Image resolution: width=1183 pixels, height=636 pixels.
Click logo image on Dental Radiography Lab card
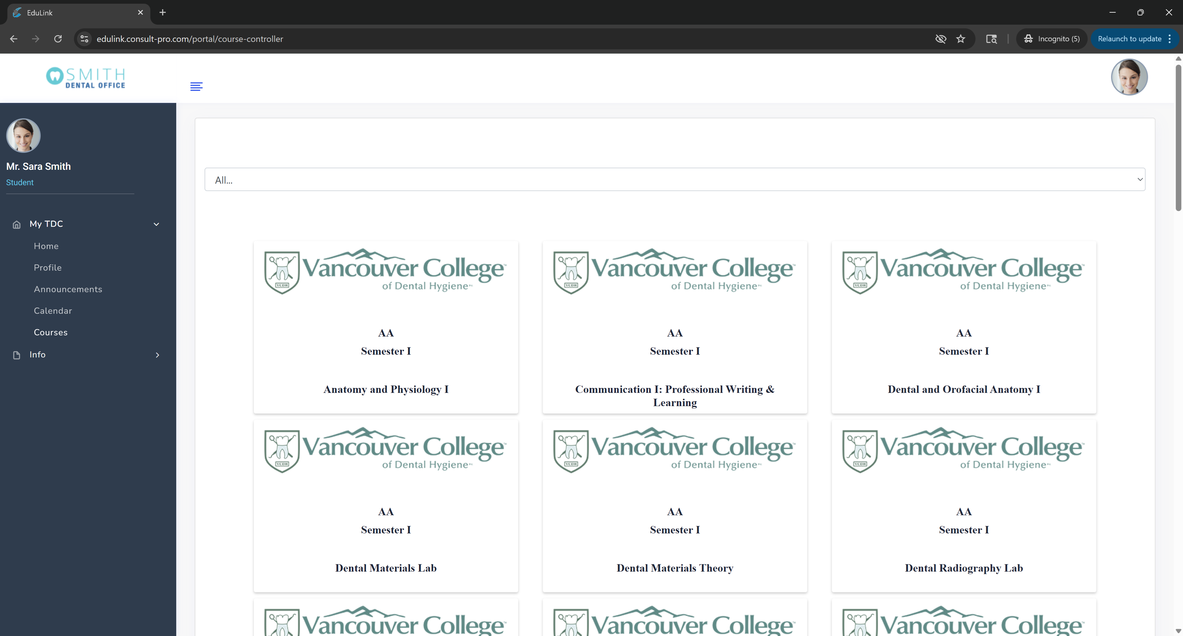point(963,450)
